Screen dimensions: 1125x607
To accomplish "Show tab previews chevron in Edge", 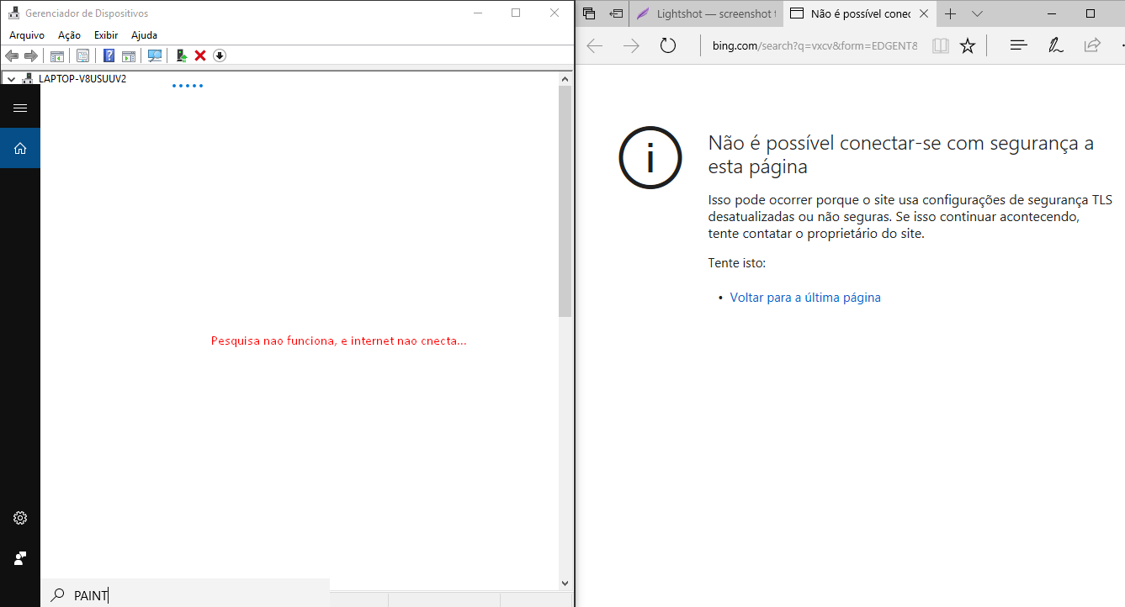I will (x=977, y=13).
